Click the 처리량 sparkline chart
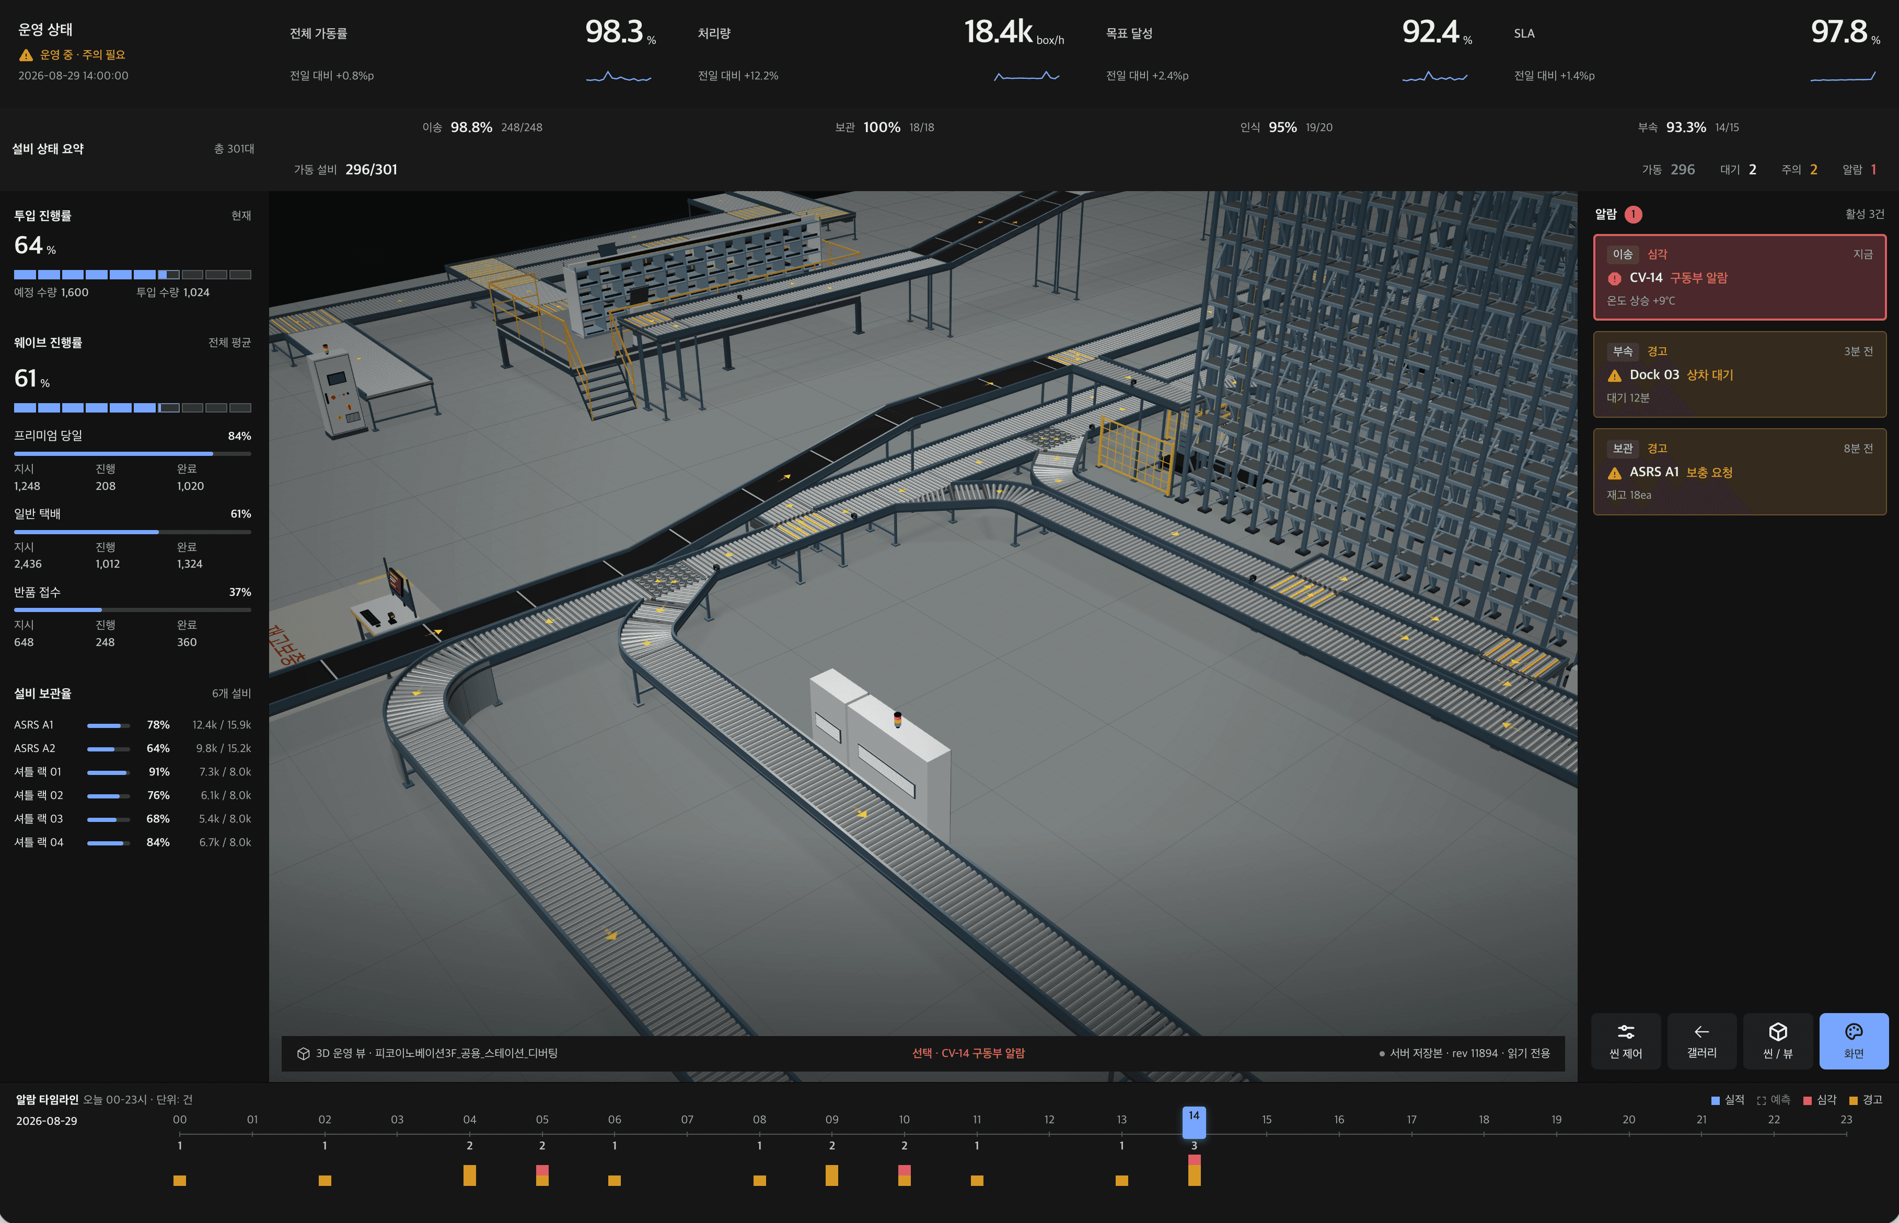 coord(1026,76)
